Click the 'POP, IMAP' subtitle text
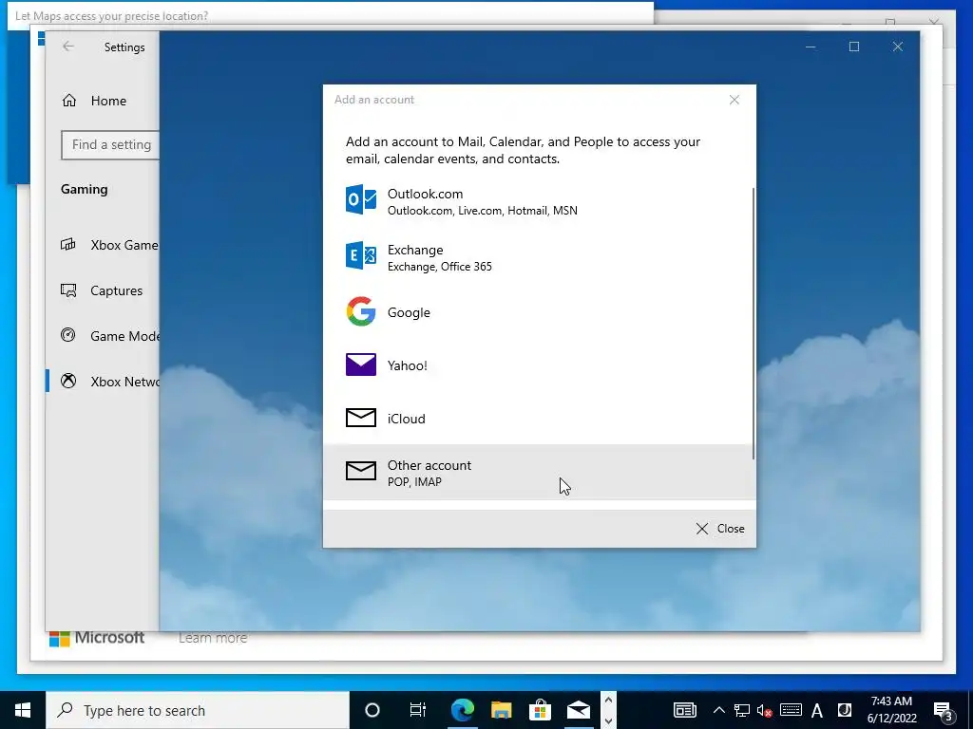This screenshot has height=729, width=973. (414, 481)
